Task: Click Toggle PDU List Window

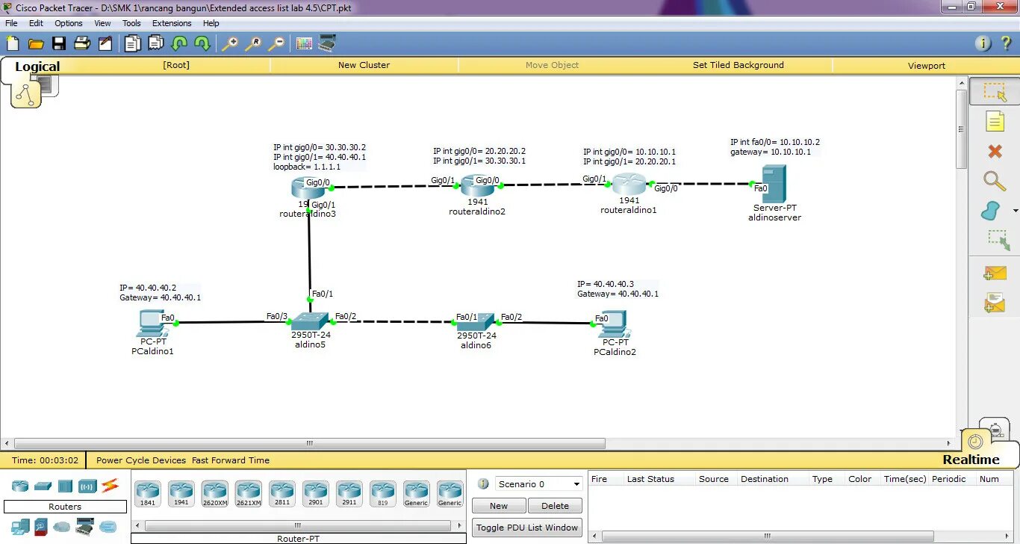Action: tap(527, 528)
